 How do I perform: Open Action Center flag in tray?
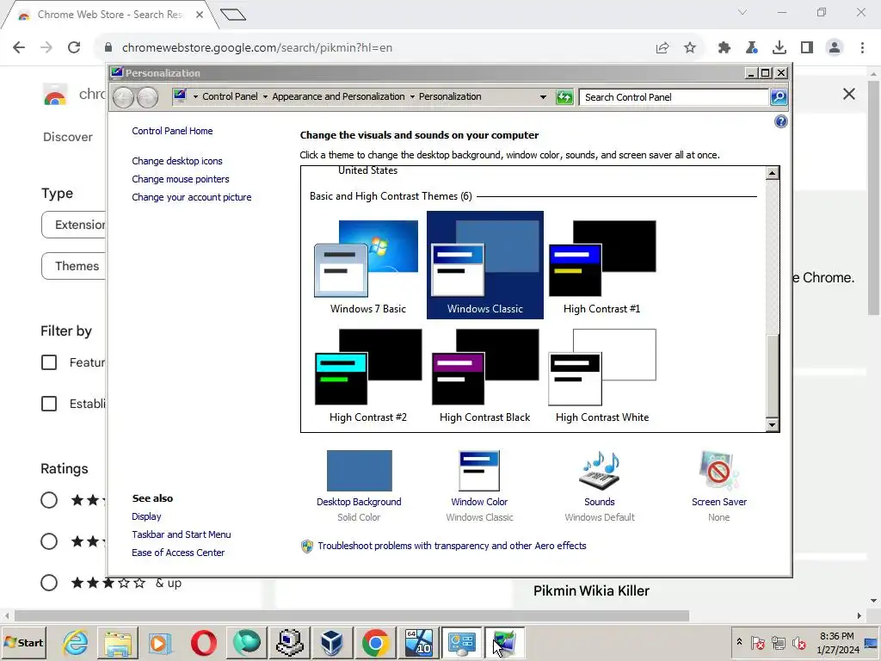pos(757,642)
